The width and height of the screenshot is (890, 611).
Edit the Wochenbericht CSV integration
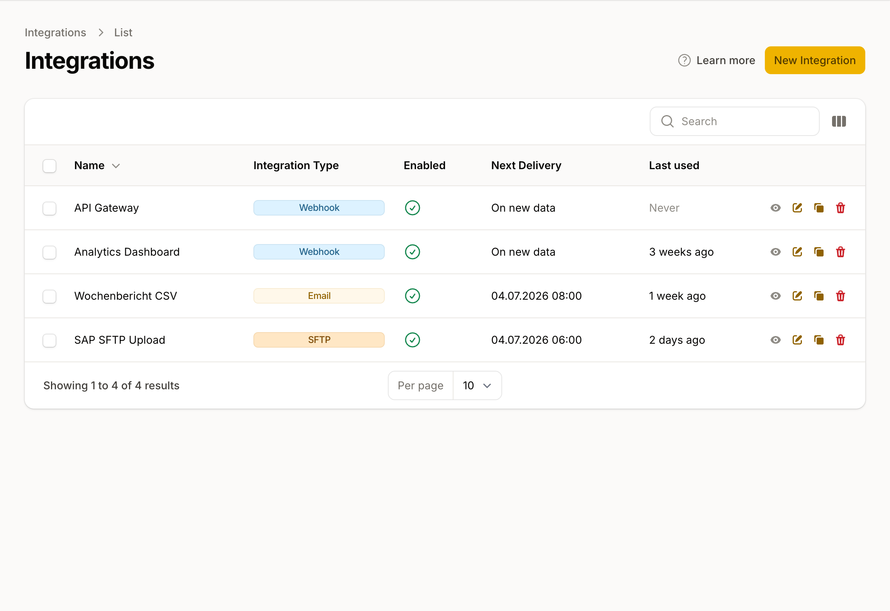pos(797,296)
